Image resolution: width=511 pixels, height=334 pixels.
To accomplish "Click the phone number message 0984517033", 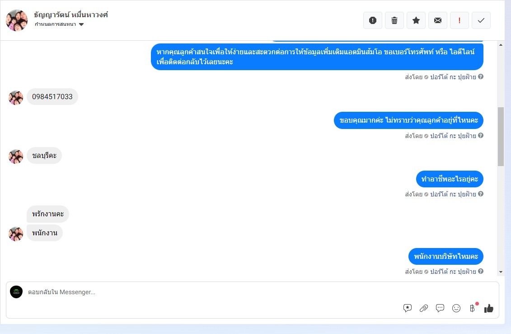I will (52, 97).
